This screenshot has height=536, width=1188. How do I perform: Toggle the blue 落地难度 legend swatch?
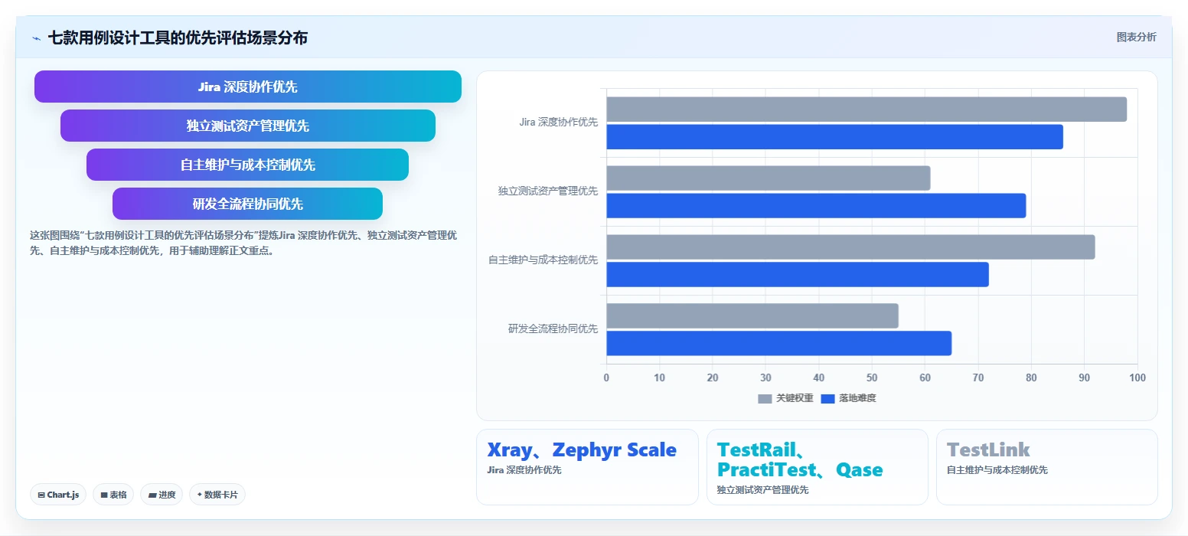point(827,398)
